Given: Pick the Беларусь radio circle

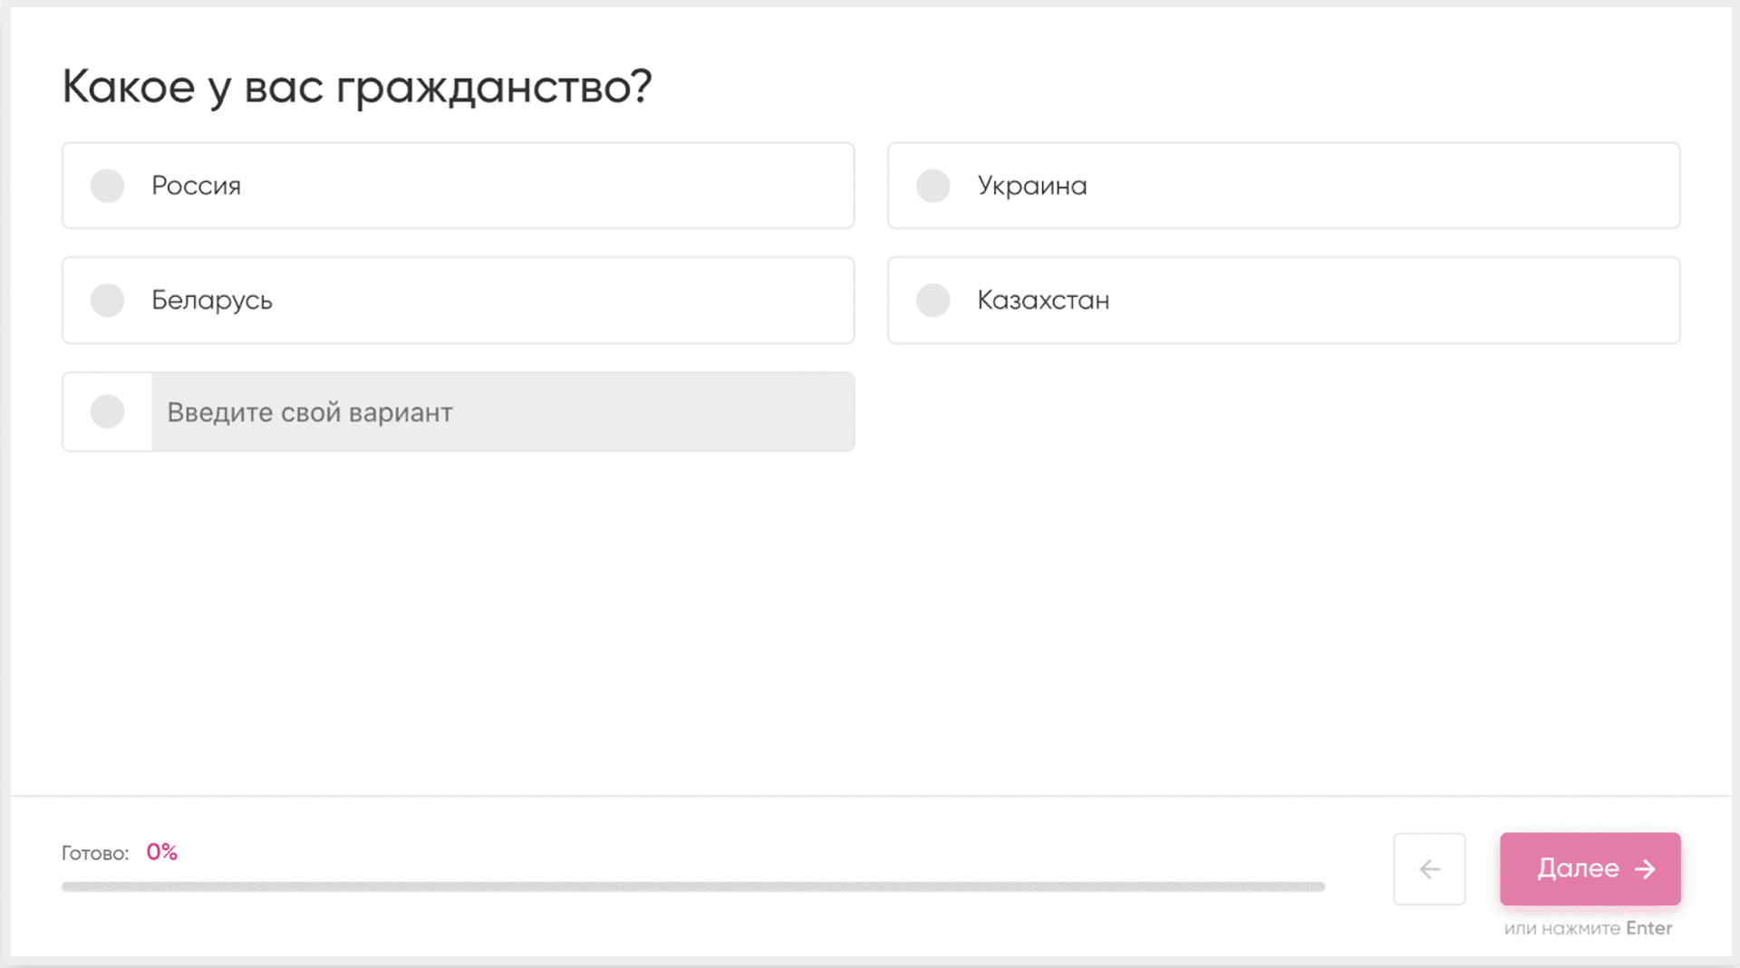Looking at the screenshot, I should (x=107, y=300).
